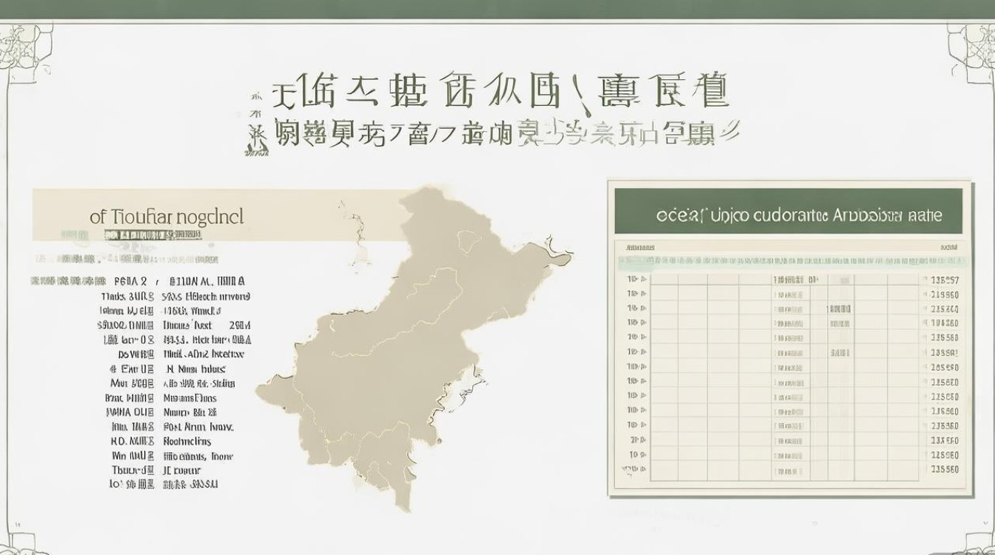Click the bottom-left corner ornament icon
This screenshot has height=555, width=995.
(15, 544)
